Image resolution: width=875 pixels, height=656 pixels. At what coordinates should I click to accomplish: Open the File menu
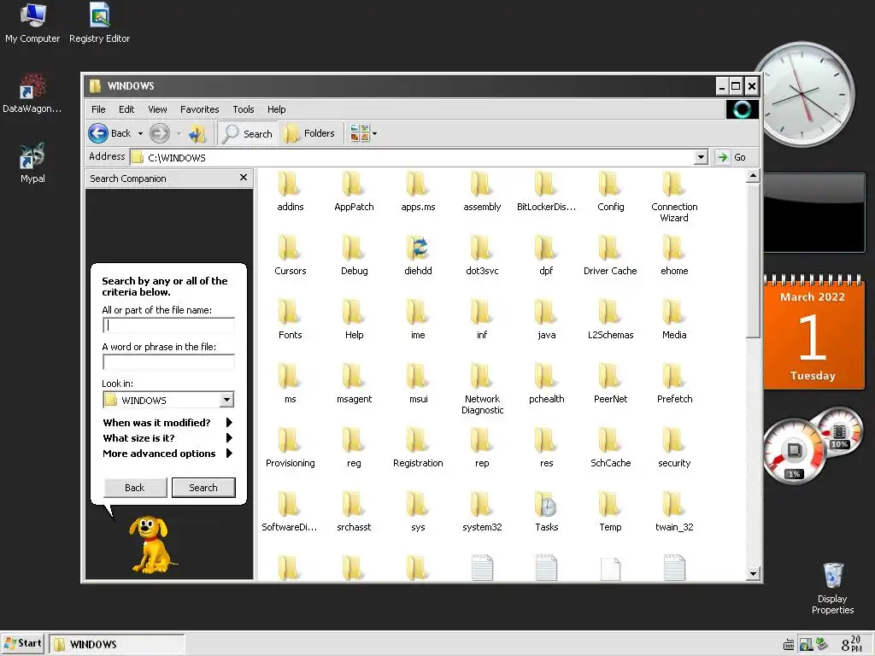click(98, 109)
